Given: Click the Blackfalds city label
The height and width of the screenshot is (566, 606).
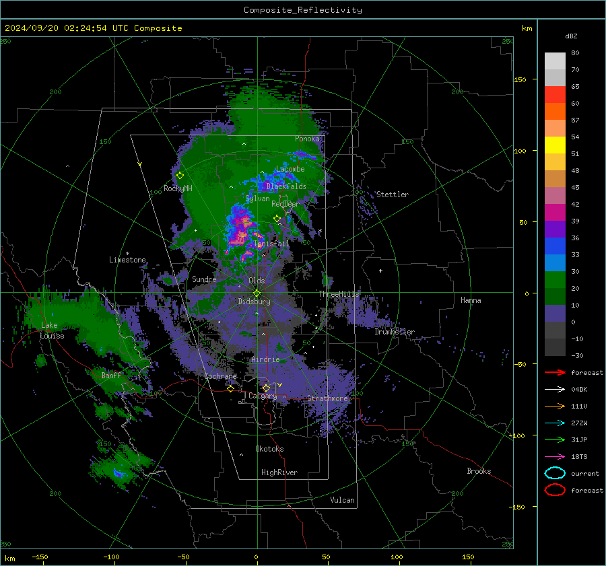Looking at the screenshot, I should pyautogui.click(x=286, y=186).
